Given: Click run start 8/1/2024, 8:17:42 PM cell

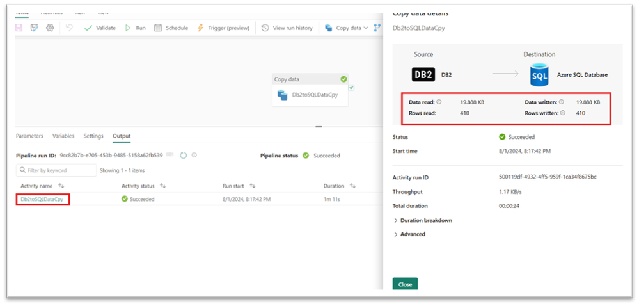Looking at the screenshot, I should point(246,200).
